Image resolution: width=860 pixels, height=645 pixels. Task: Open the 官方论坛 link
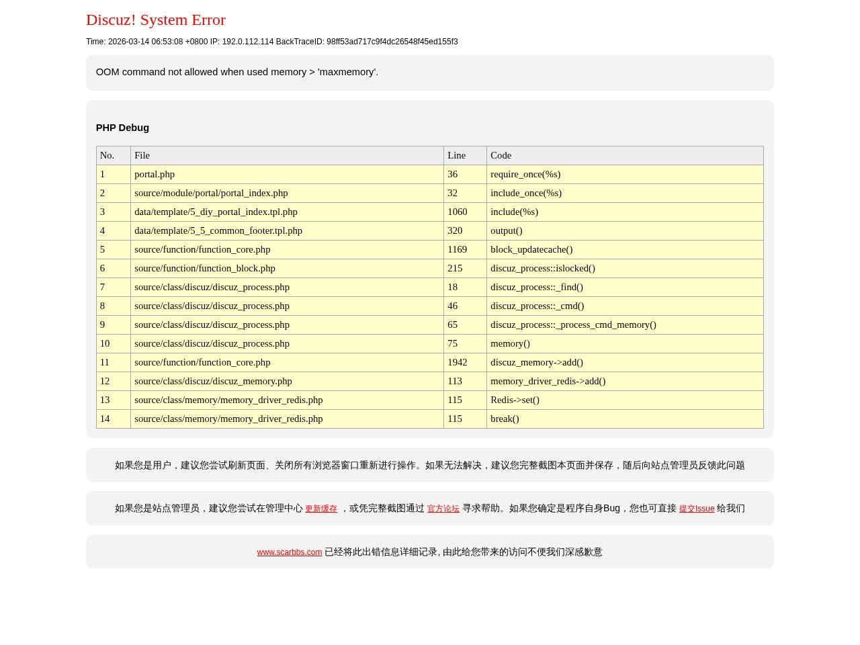(x=443, y=509)
